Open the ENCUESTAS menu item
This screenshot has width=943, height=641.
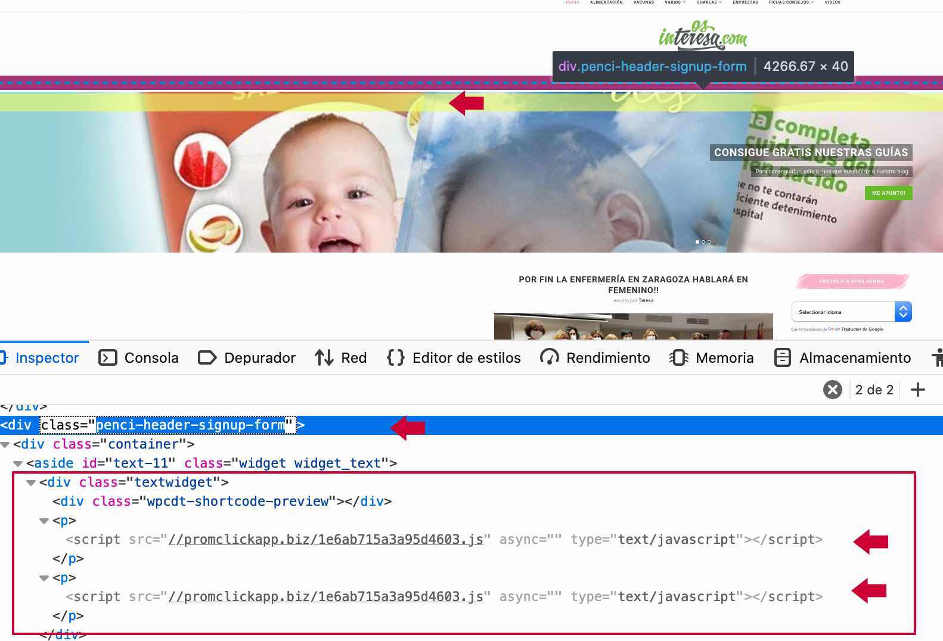click(746, 2)
